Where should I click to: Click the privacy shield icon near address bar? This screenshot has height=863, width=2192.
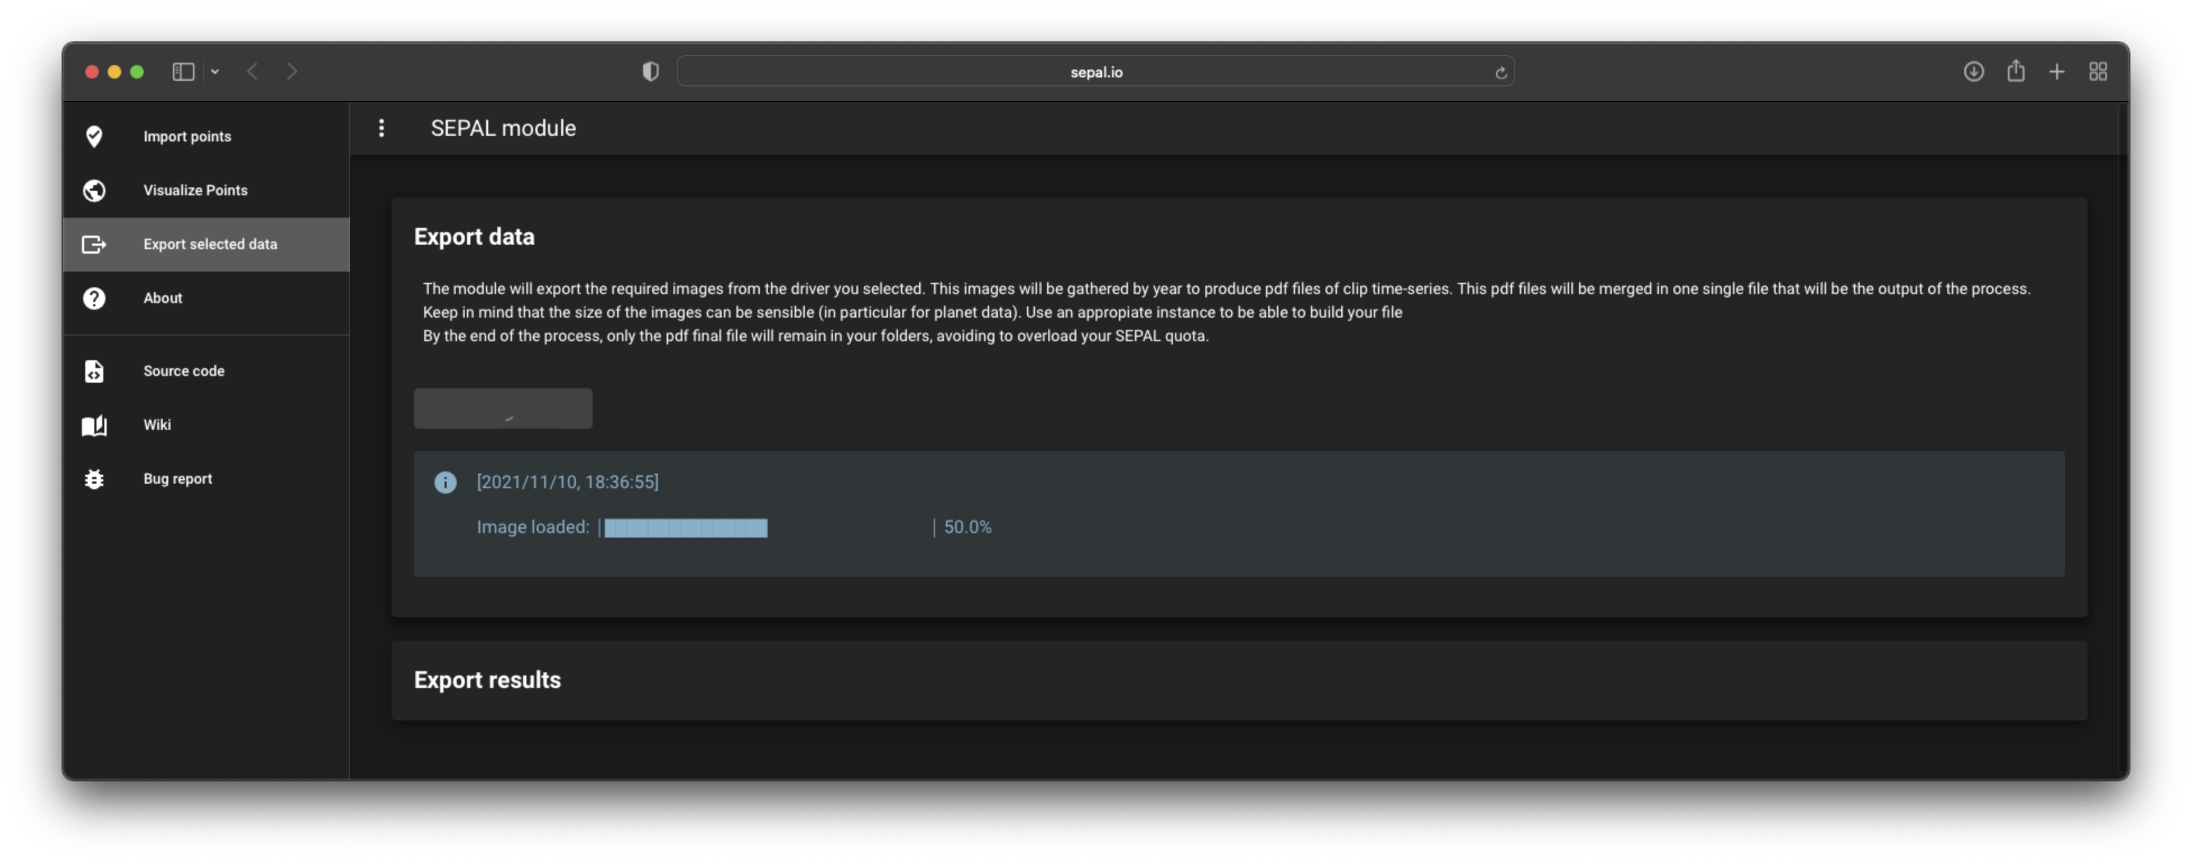pos(650,71)
